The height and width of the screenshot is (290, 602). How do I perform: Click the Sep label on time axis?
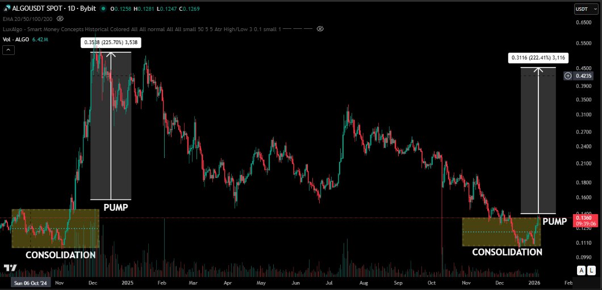[x=398, y=283]
